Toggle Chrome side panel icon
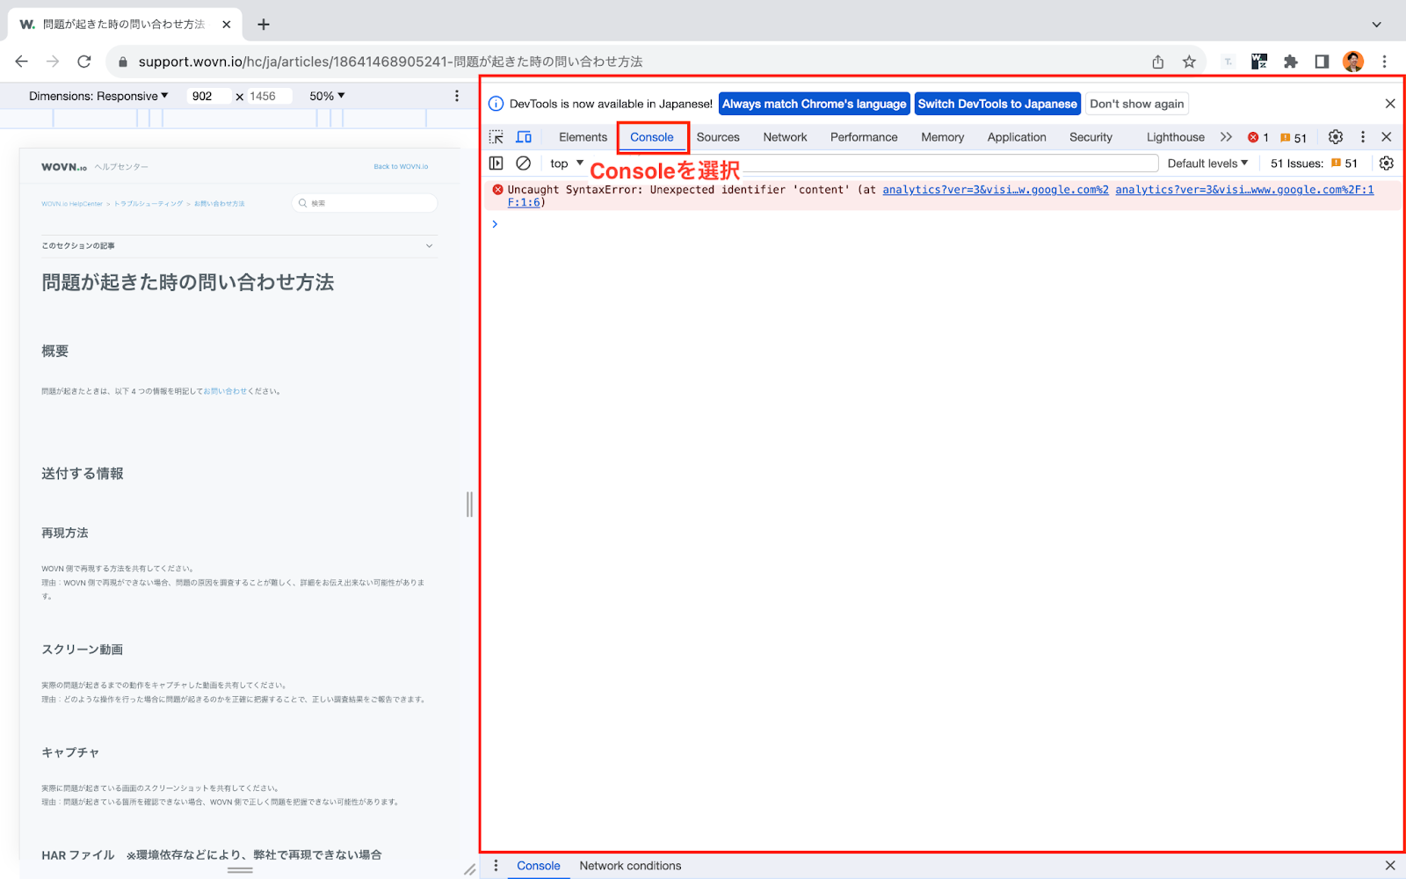 coord(1322,62)
